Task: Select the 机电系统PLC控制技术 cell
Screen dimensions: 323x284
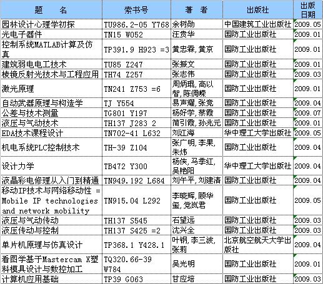Action: point(51,147)
